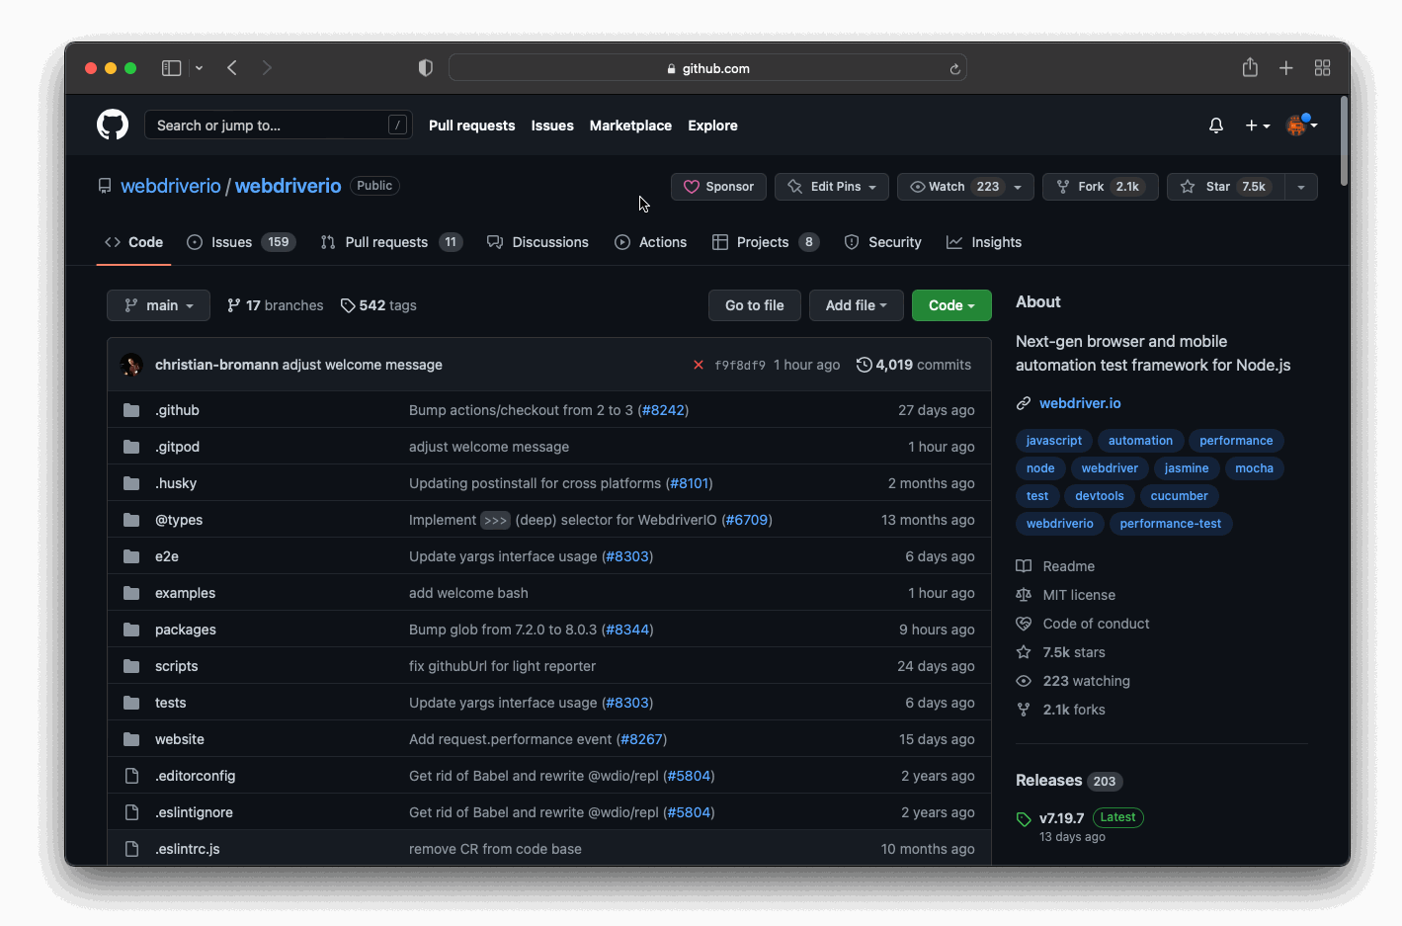The width and height of the screenshot is (1402, 926).
Task: Open Explore in top navigation
Action: 712,126
